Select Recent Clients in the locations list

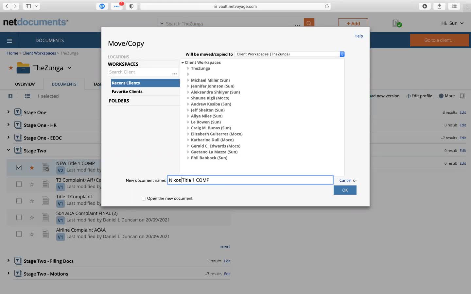tap(146, 83)
